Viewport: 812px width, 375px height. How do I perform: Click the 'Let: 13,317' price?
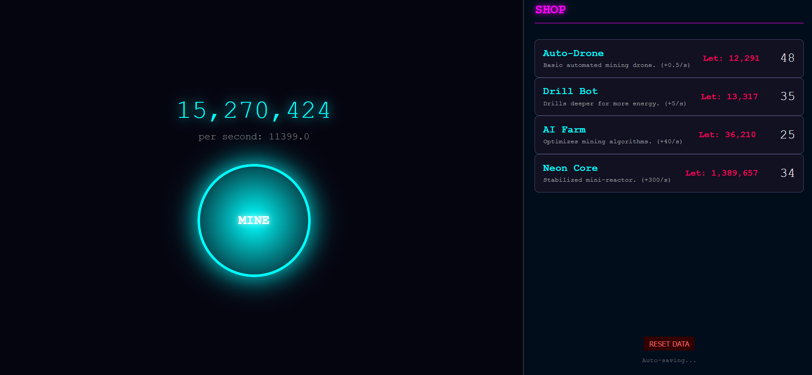(x=729, y=97)
